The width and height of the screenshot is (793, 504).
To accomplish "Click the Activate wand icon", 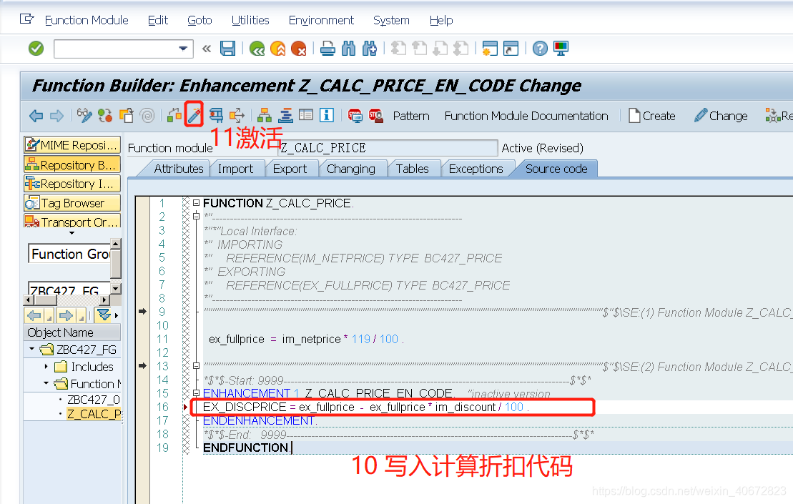I will (194, 116).
